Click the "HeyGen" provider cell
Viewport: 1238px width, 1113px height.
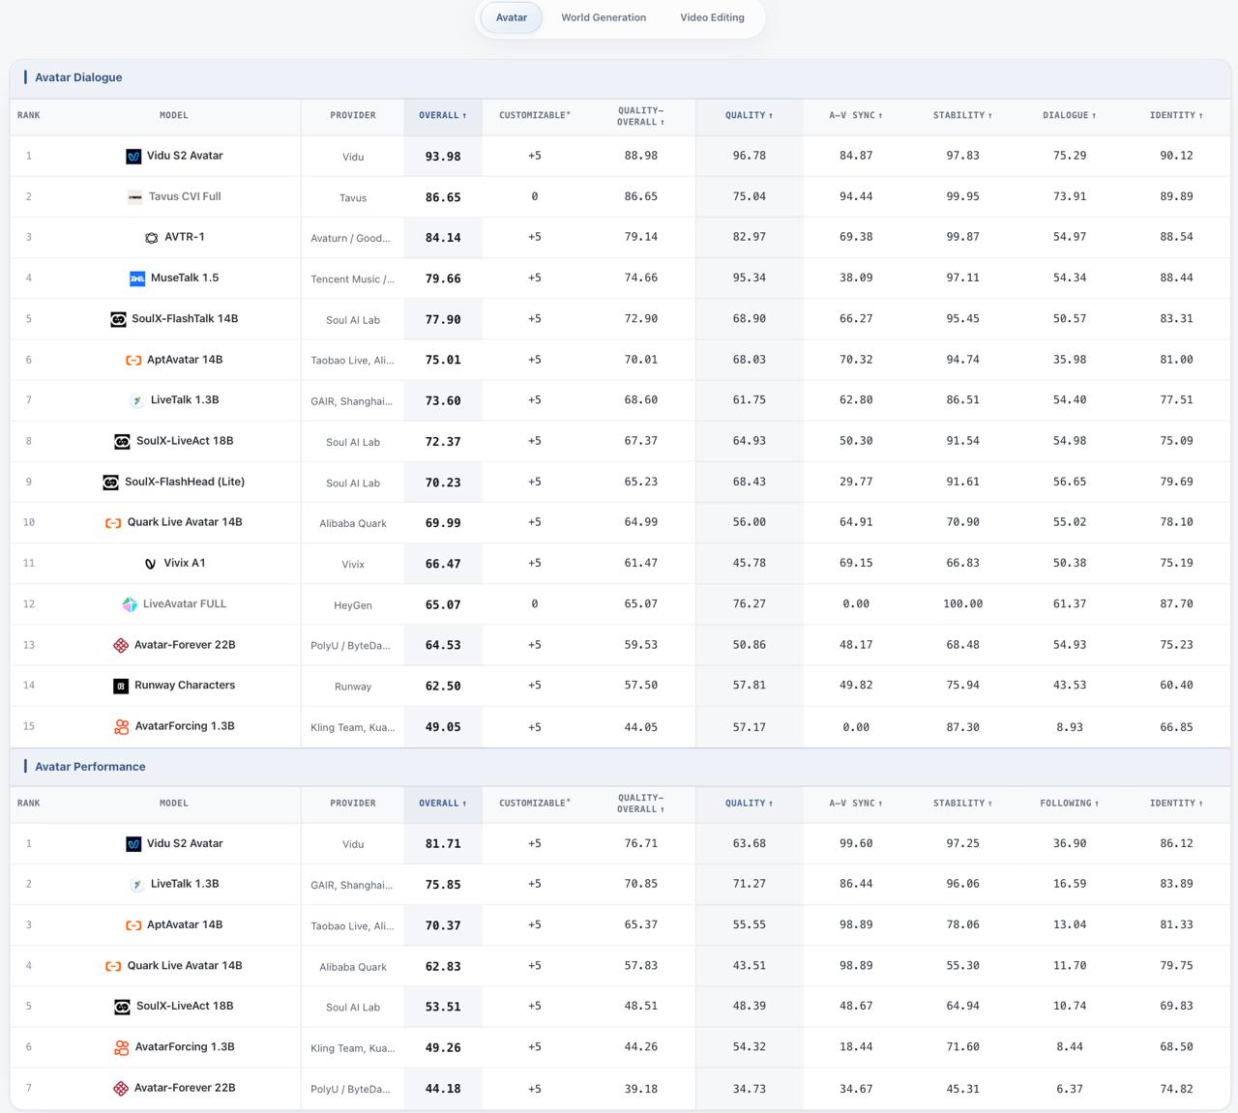tap(353, 605)
